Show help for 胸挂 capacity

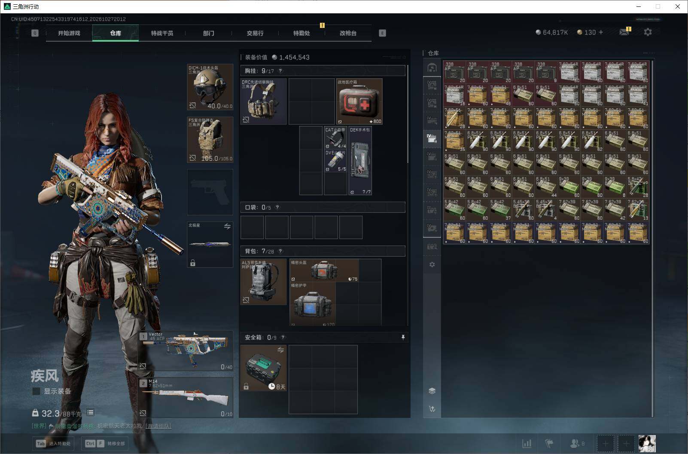(x=280, y=71)
